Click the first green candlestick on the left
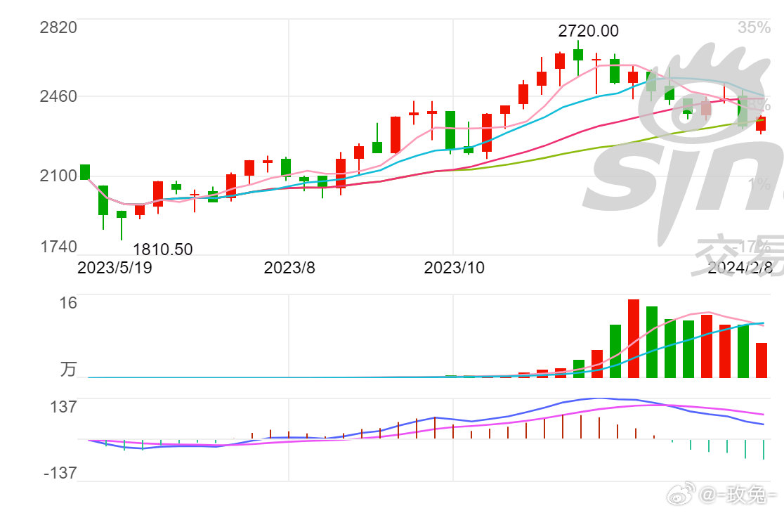This screenshot has width=784, height=513. click(x=85, y=172)
